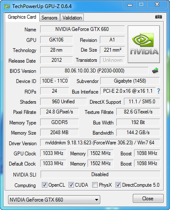Click the BIOS save chip icon
The height and width of the screenshot is (210, 170).
155,71
